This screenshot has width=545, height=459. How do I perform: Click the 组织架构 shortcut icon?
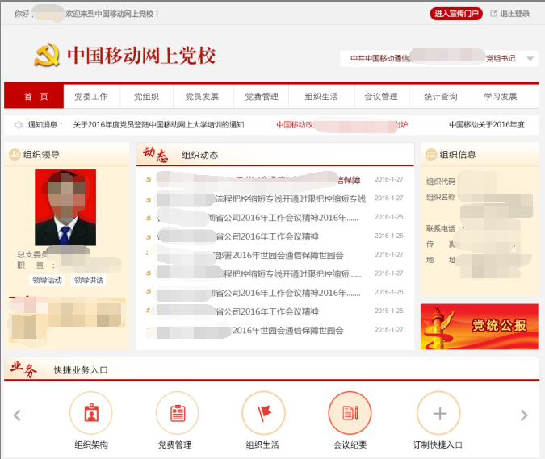pyautogui.click(x=91, y=413)
